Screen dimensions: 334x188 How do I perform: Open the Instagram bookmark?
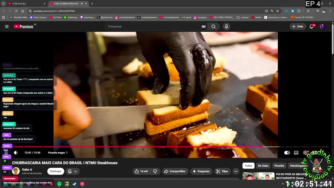click(x=200, y=17)
